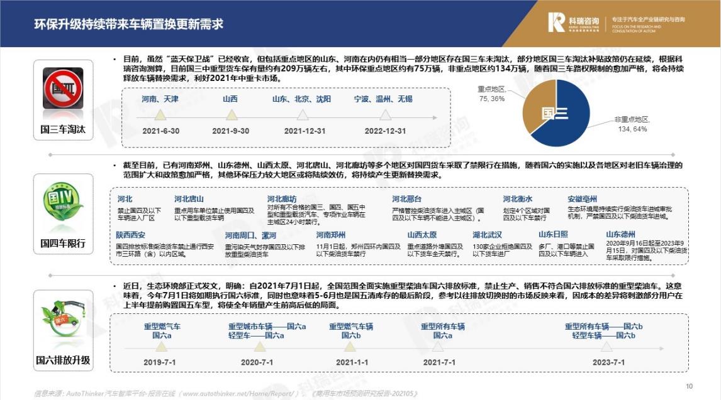Image resolution: width=721 pixels, height=400 pixels.
Task: Click the 国六排放升级 section label
Action: pyautogui.click(x=63, y=360)
